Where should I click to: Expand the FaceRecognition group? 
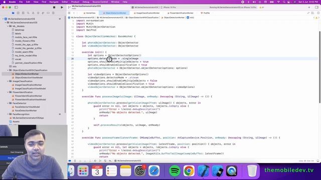8,114
